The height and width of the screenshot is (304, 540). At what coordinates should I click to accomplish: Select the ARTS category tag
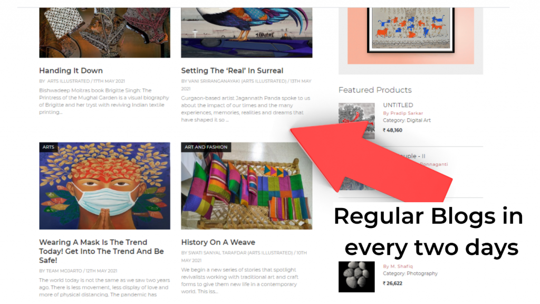[48, 147]
